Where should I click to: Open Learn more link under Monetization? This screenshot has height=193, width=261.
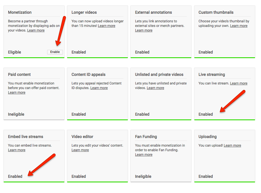click(36, 30)
